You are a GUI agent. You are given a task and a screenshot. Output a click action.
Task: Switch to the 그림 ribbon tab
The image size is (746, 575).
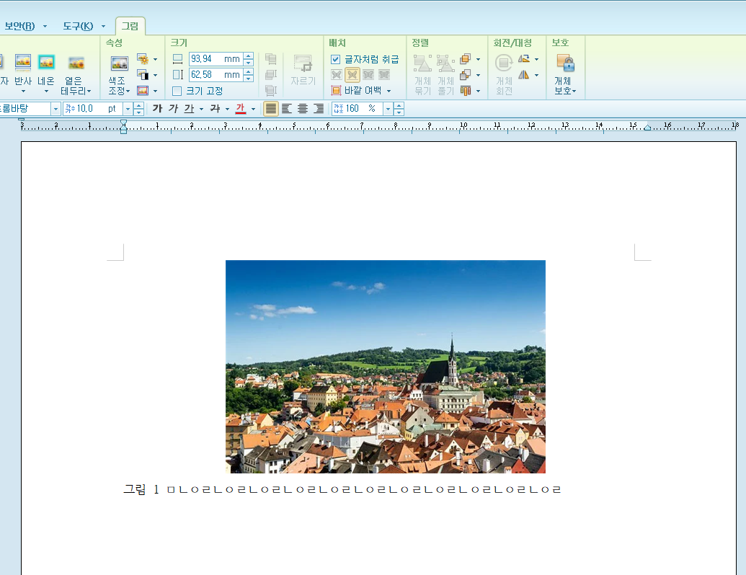(x=130, y=26)
